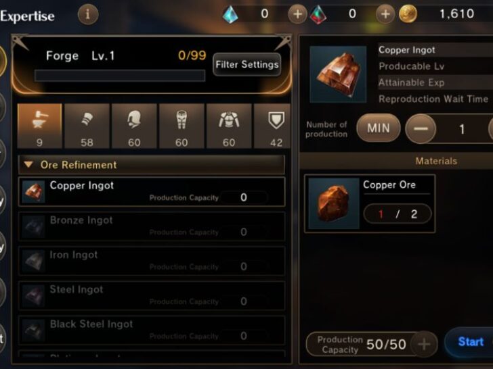Increase Production Capacity with plus icon
Screen dimensions: 493x369
pyautogui.click(x=424, y=344)
